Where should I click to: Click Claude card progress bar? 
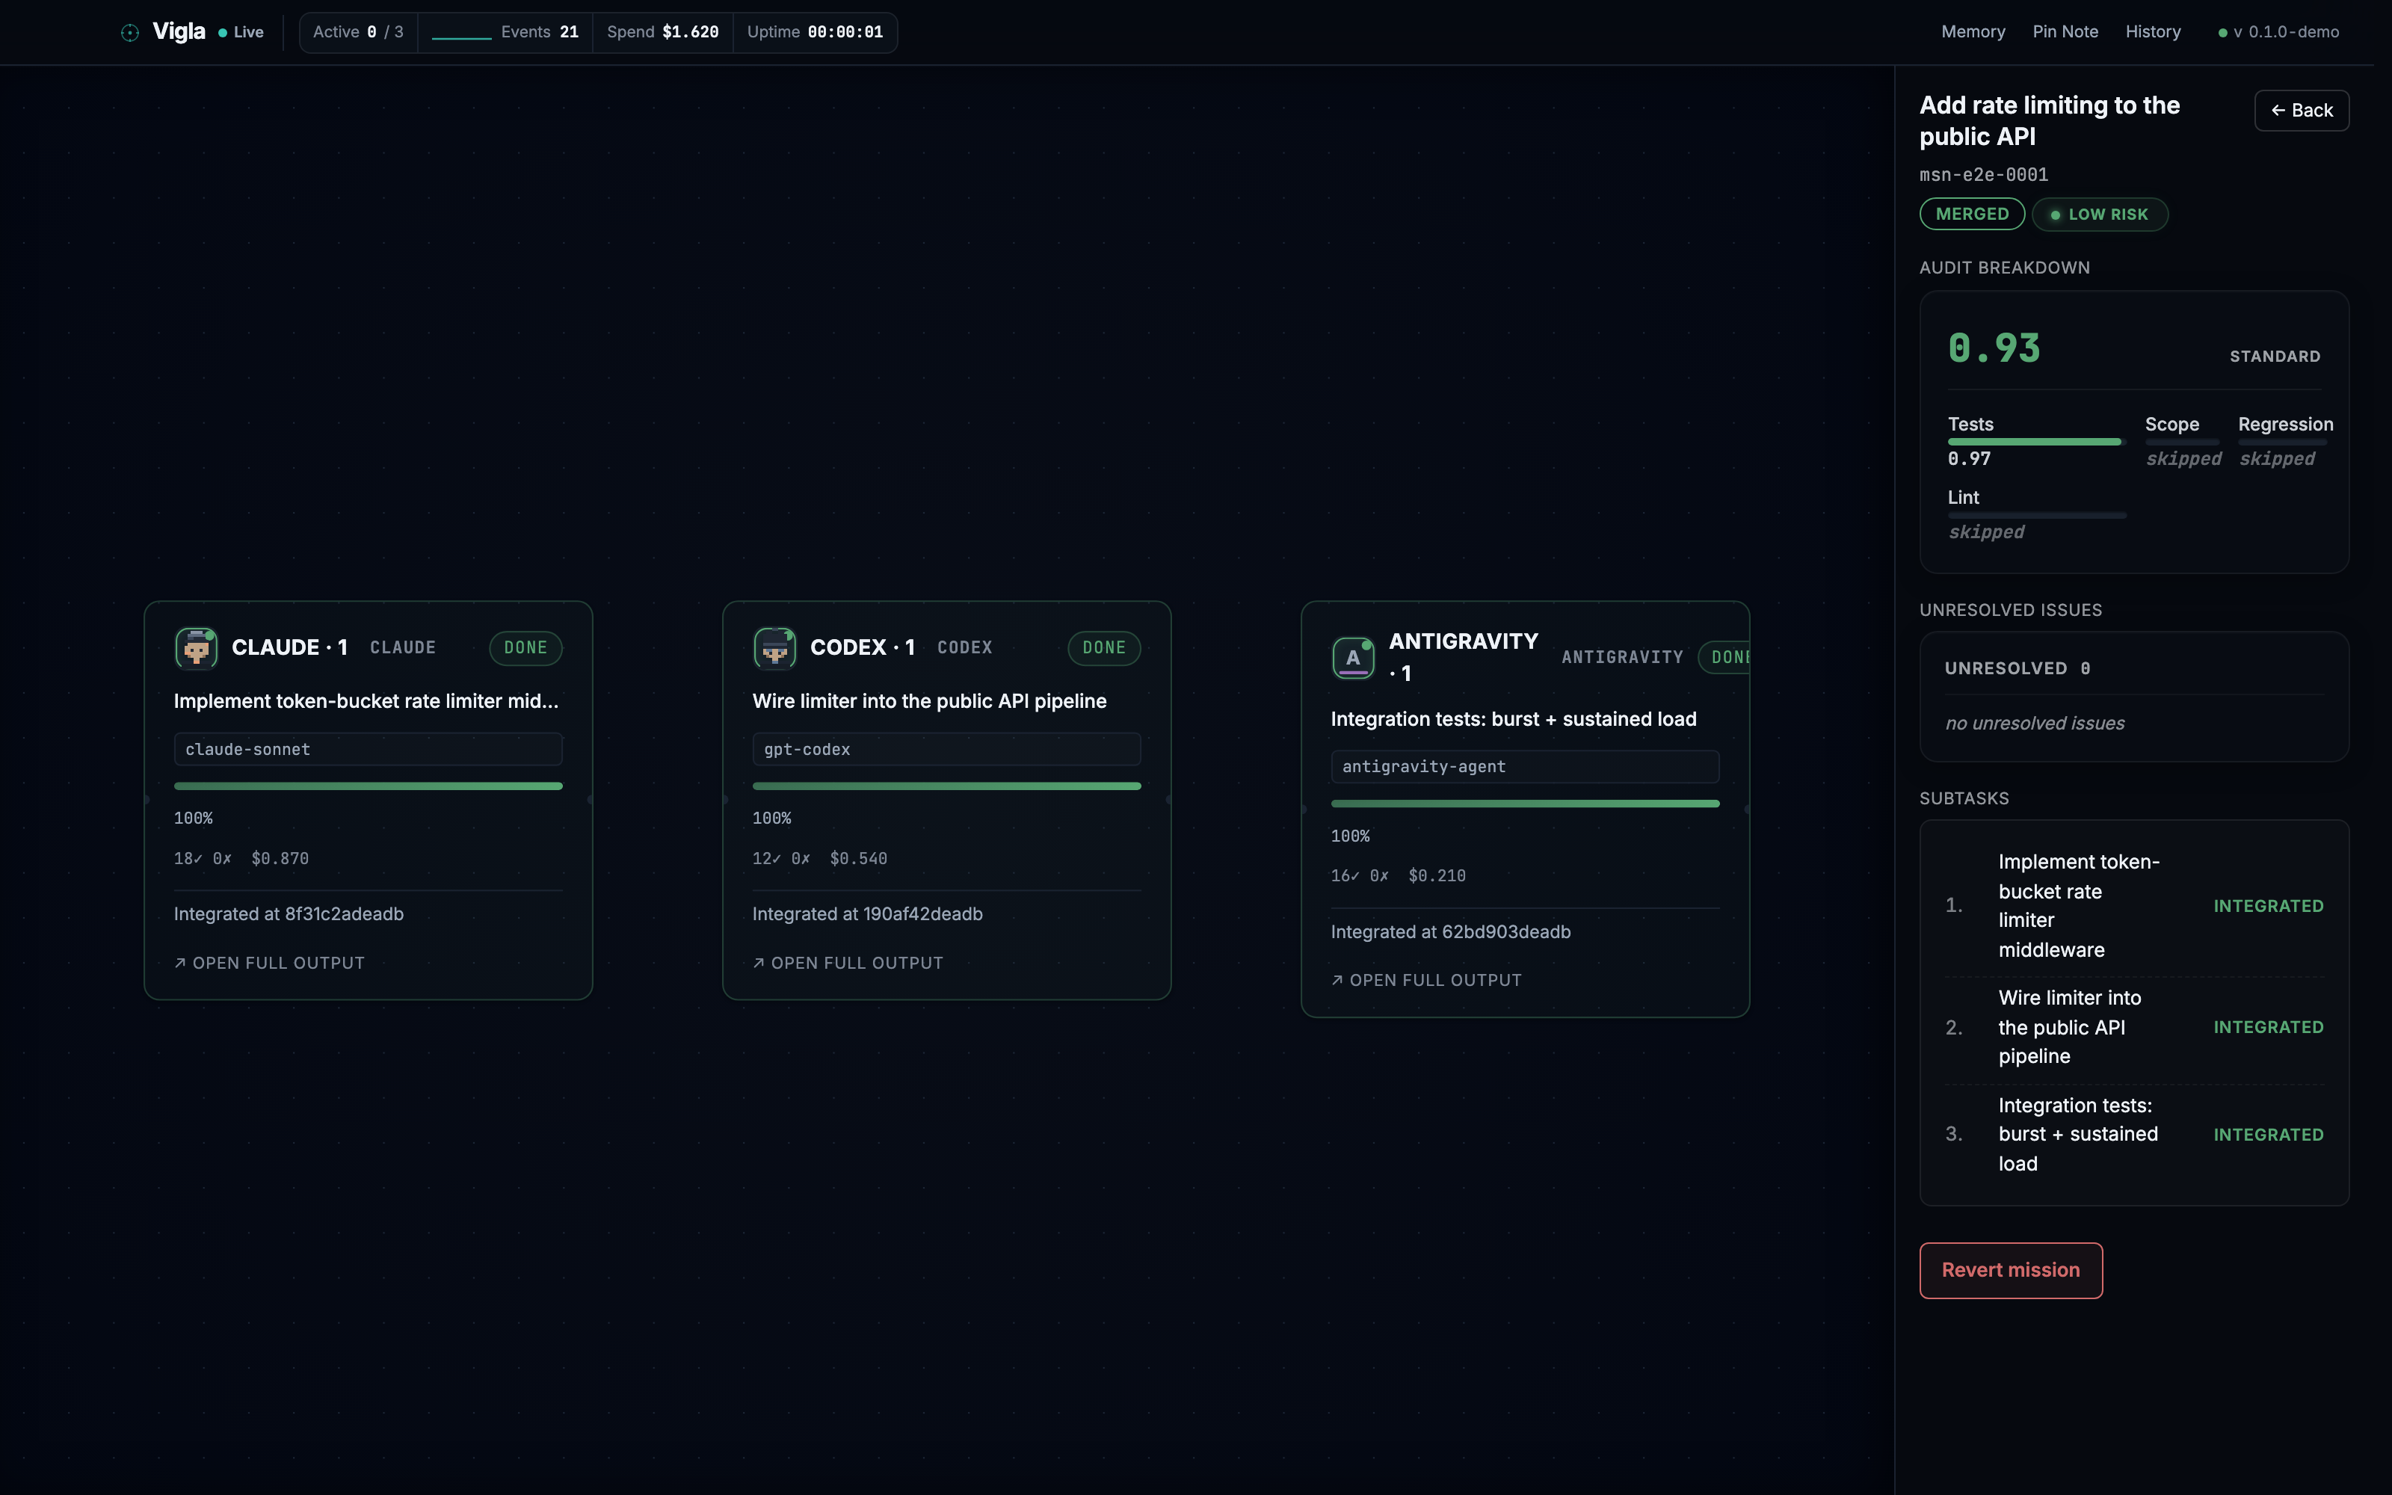(368, 786)
